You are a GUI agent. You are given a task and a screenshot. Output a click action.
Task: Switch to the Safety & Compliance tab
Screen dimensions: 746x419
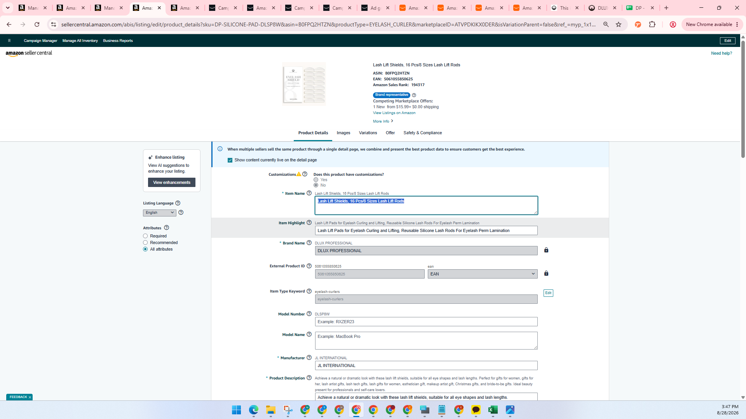(422, 133)
